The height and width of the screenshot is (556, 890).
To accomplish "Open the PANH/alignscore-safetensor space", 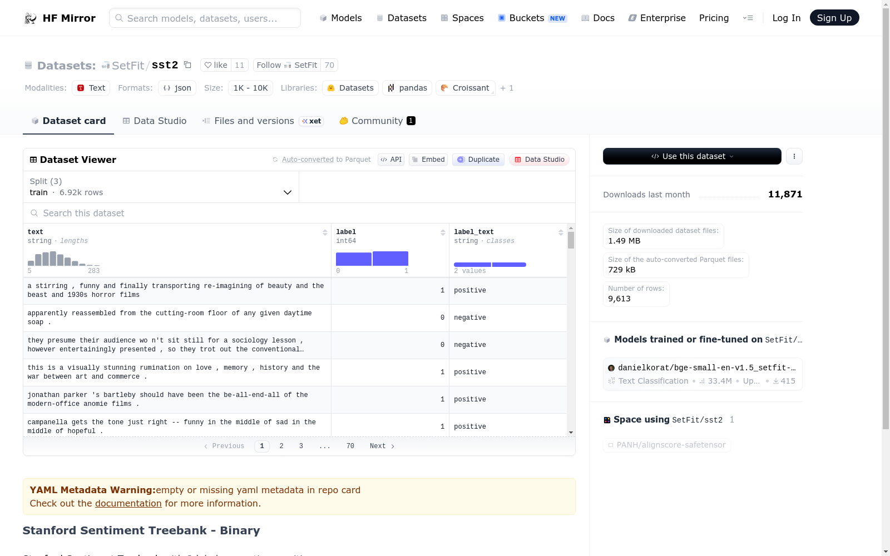I will click(667, 445).
